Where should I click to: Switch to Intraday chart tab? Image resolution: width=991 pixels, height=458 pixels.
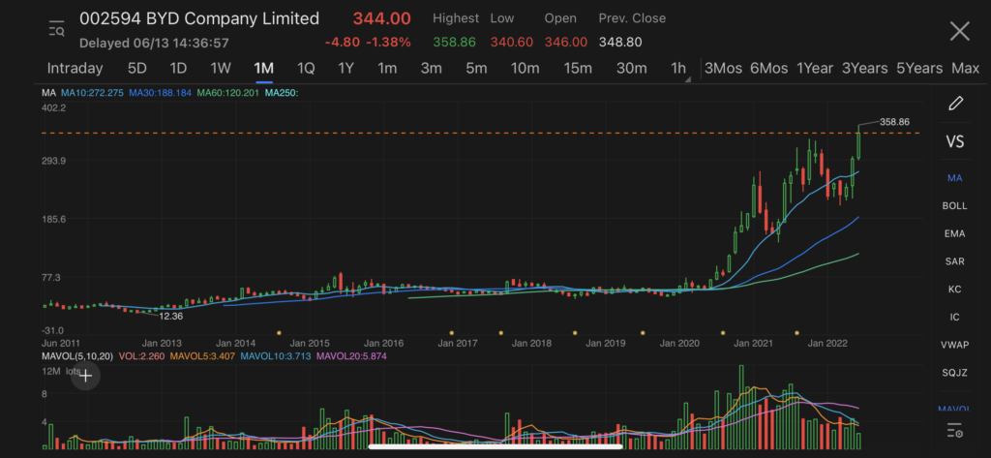coord(75,69)
